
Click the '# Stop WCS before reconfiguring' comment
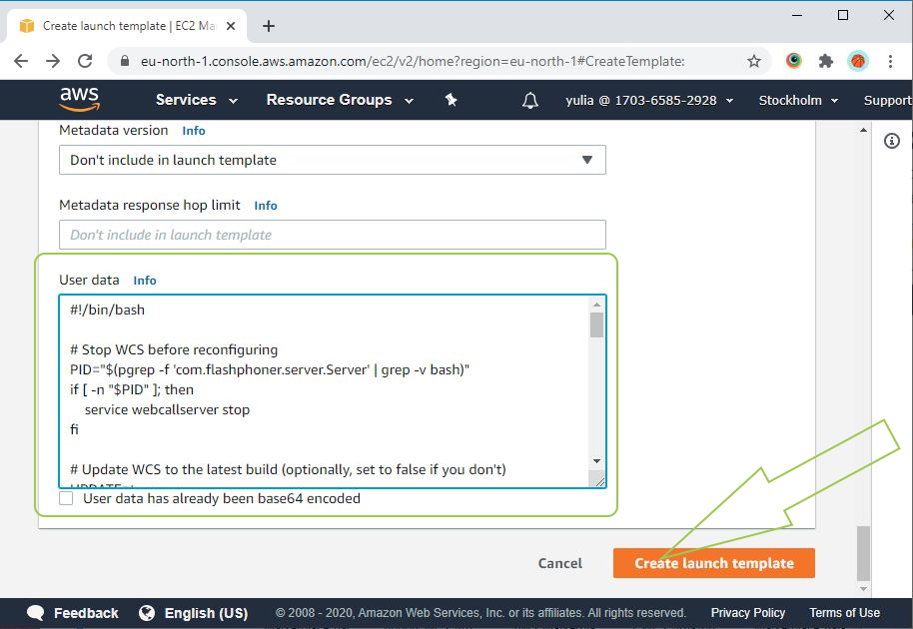click(x=174, y=349)
